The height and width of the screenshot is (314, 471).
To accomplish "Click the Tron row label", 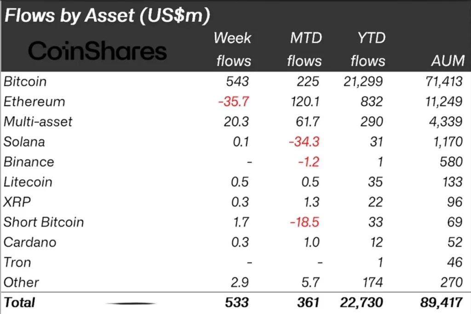I will (x=17, y=263).
